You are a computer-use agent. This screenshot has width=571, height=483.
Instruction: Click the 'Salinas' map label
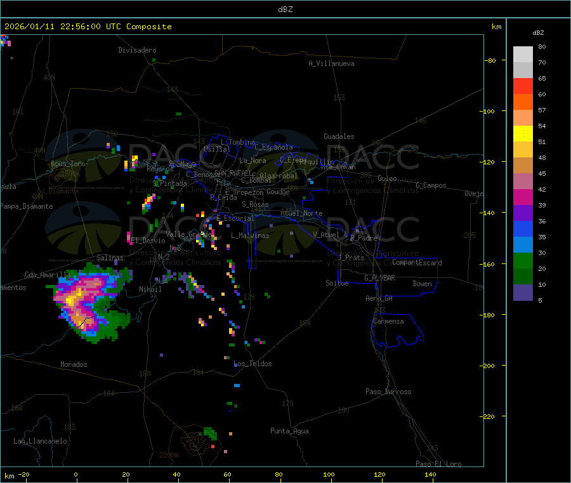click(x=110, y=258)
